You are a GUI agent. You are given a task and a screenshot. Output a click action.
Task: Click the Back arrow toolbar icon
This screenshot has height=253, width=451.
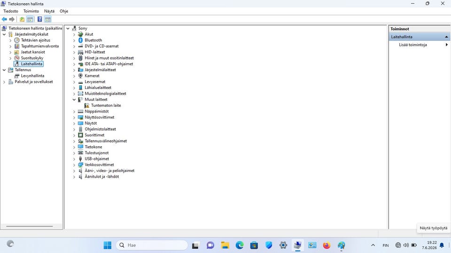(x=4, y=19)
